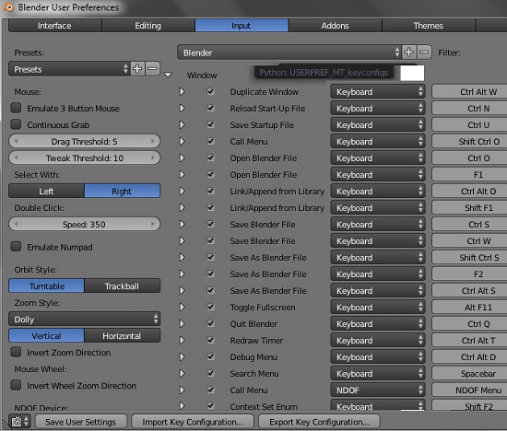Change Quit Blender input type dropdown

378,324
